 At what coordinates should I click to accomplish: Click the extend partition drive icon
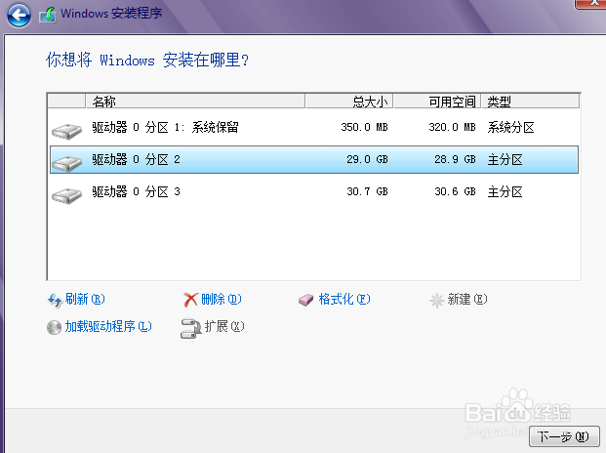click(191, 328)
